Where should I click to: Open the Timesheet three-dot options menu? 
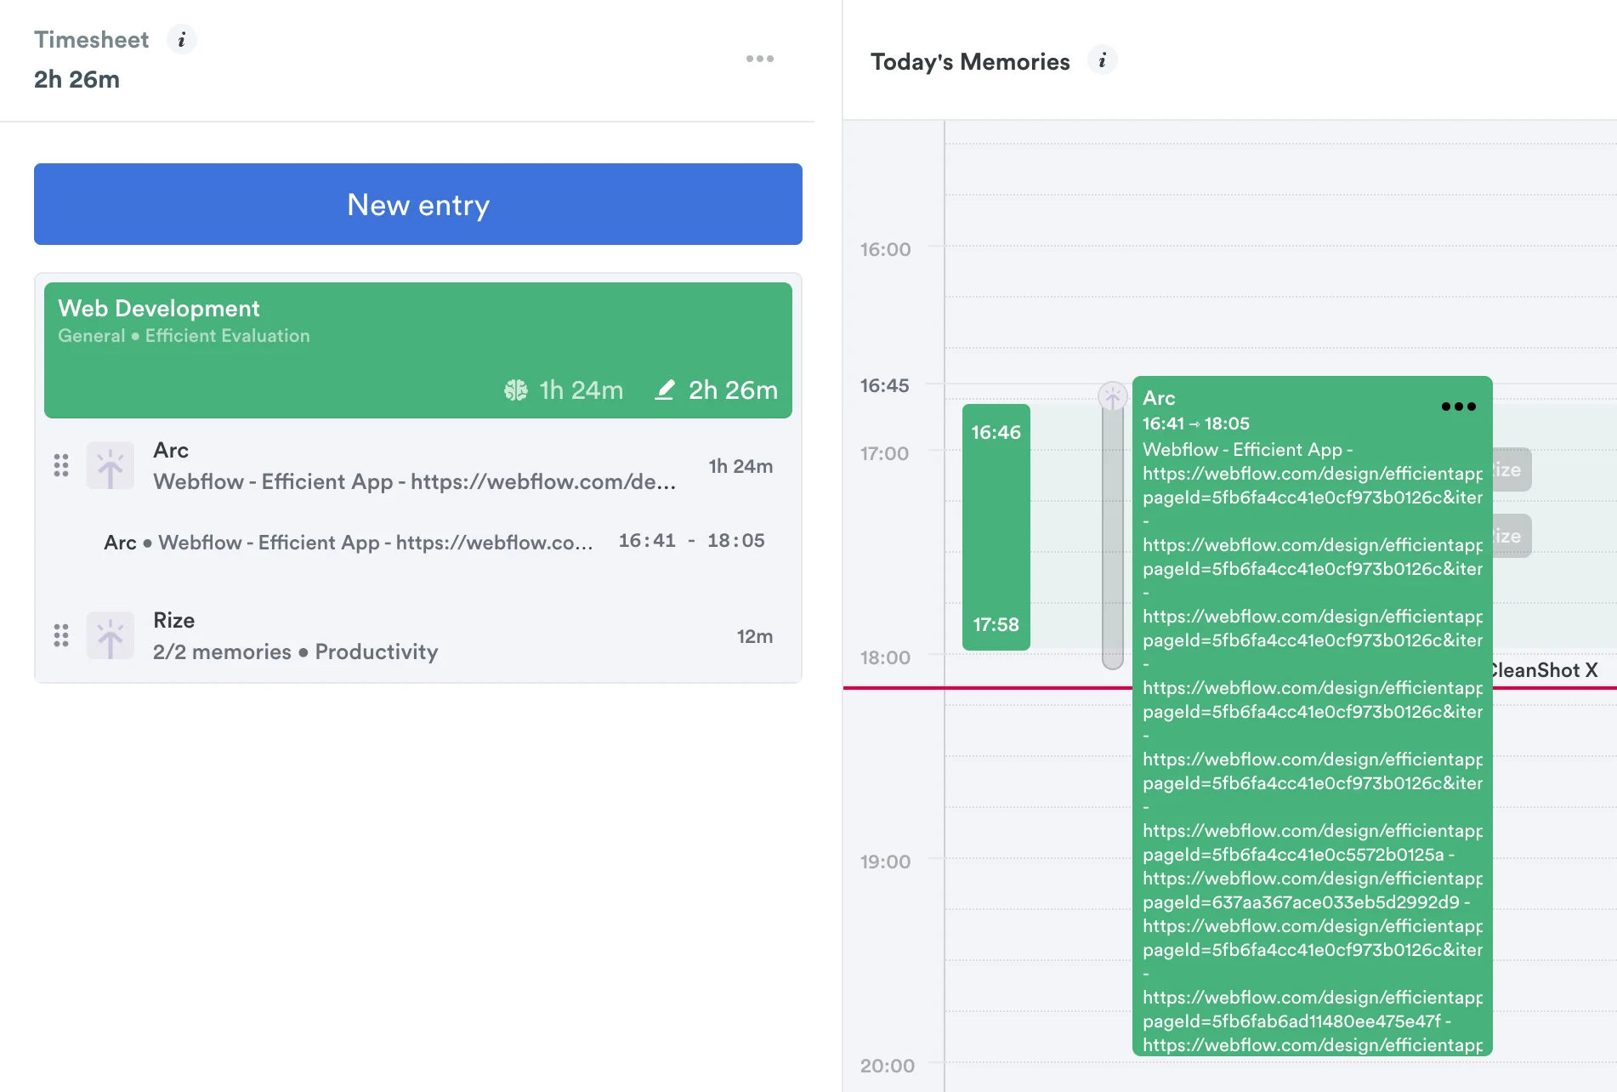click(759, 59)
